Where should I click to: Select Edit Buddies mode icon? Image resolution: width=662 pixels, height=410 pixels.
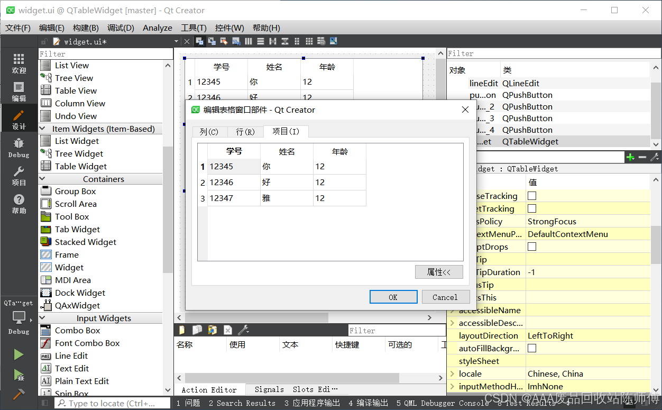(224, 41)
